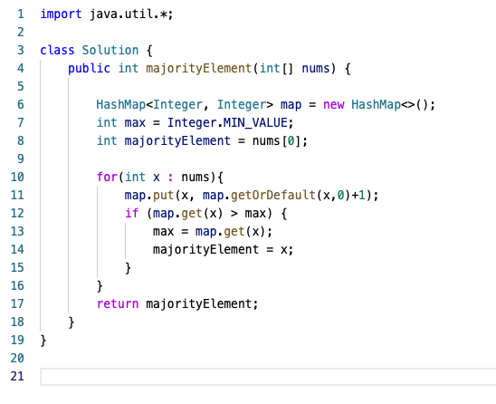This screenshot has width=496, height=404.
Task: Click the 'import' keyword on line 1
Action: pyautogui.click(x=61, y=14)
